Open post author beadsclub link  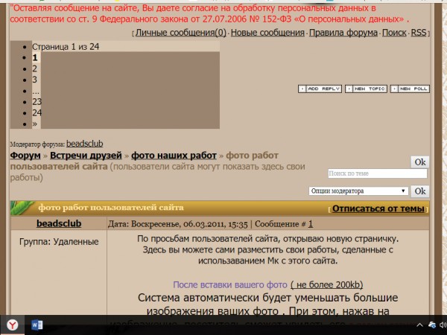coord(59,223)
